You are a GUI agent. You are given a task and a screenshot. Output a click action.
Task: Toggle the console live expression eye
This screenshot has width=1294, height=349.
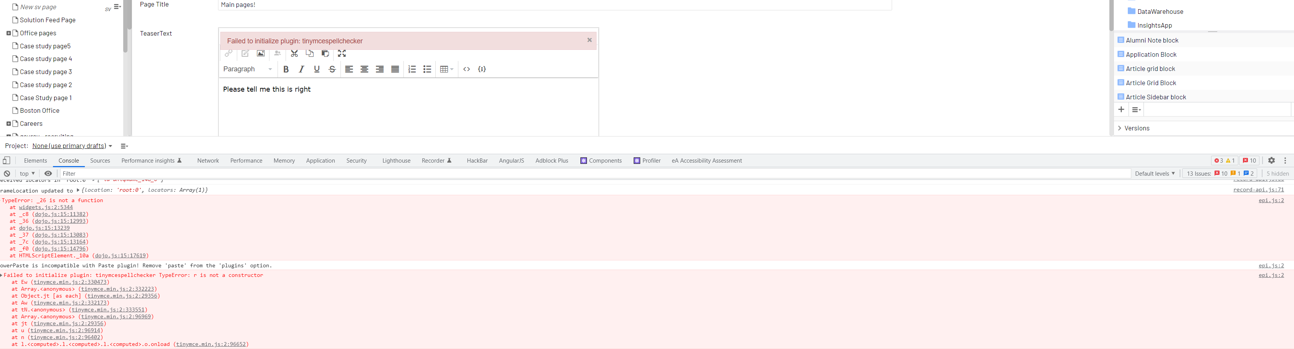48,174
